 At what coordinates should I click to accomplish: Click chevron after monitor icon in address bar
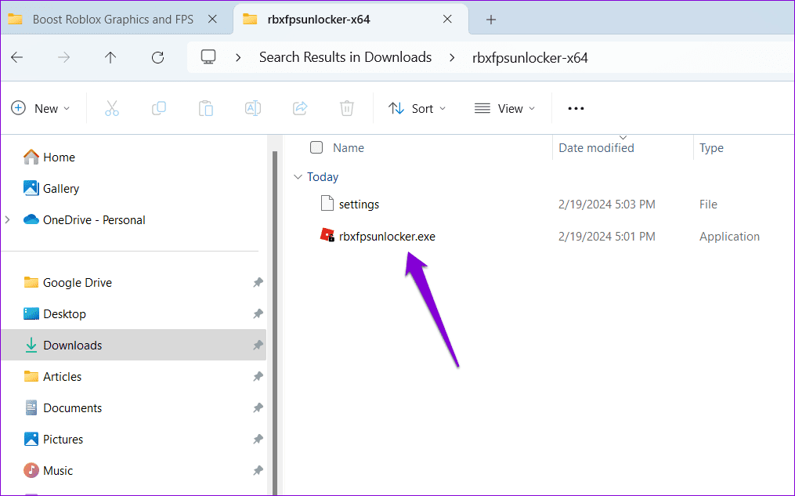coord(238,58)
